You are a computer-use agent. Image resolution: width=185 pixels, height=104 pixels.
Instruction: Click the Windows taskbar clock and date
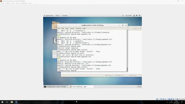pyautogui.click(x=177, y=102)
